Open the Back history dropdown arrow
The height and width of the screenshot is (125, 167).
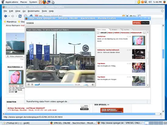[x=9, y=16]
